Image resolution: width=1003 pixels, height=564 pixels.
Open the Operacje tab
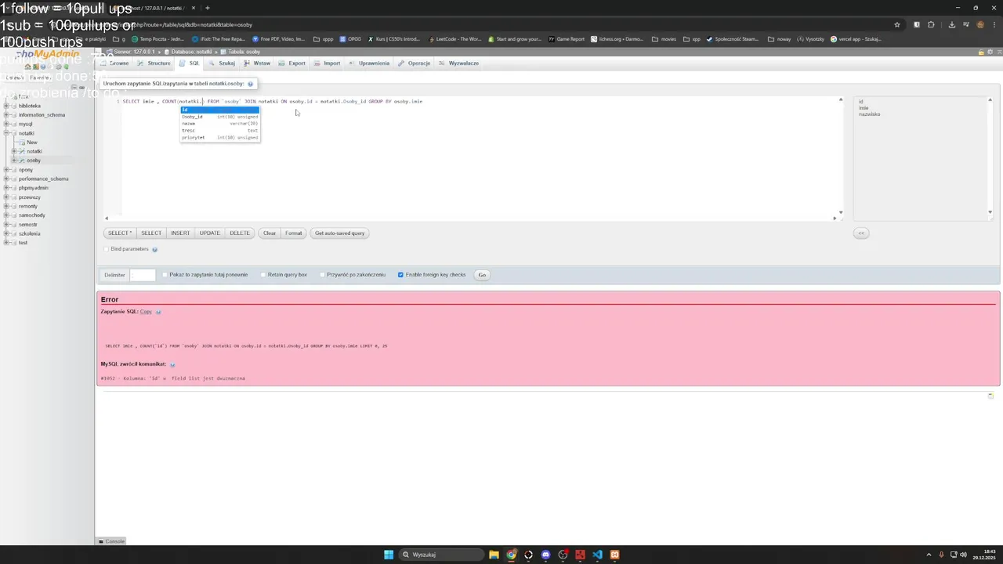(415, 63)
